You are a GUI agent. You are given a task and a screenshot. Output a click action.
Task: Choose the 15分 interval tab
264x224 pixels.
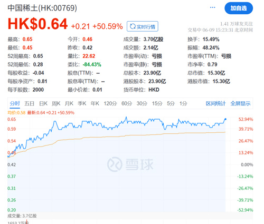(157, 103)
